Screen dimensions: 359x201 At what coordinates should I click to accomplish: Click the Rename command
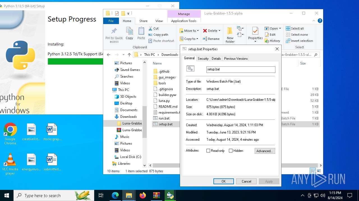[x=211, y=39]
